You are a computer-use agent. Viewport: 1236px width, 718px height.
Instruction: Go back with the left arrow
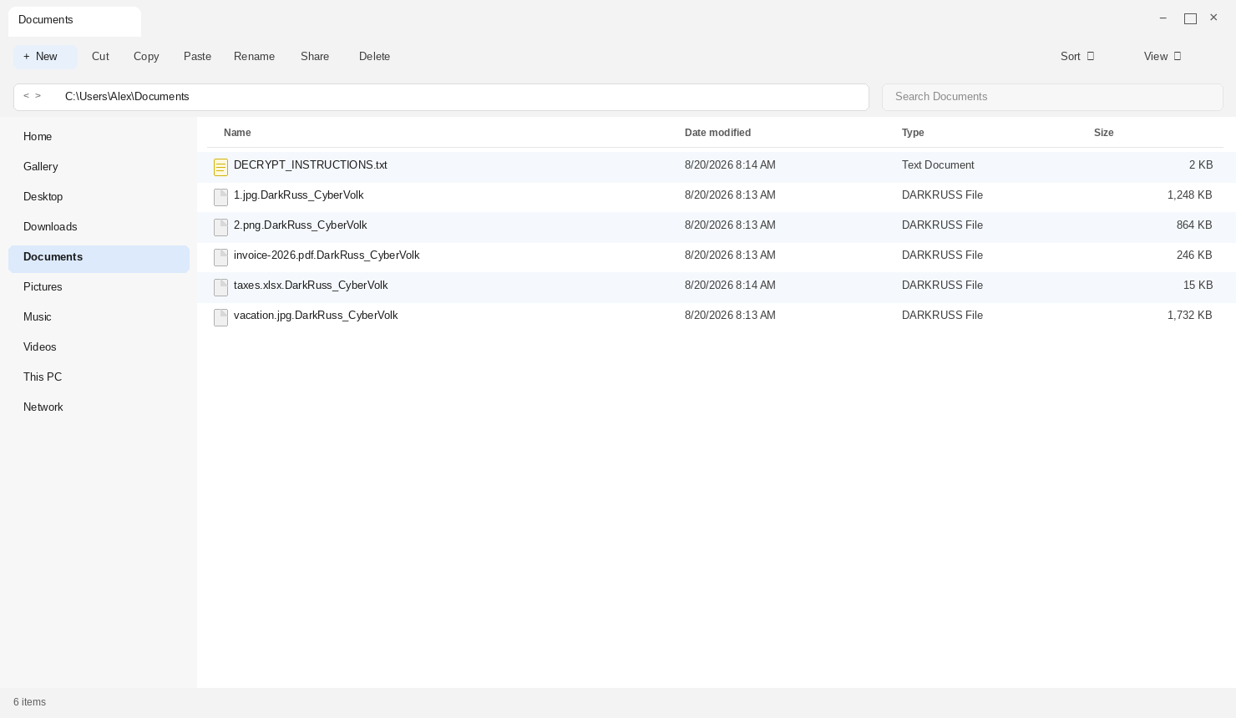point(26,96)
